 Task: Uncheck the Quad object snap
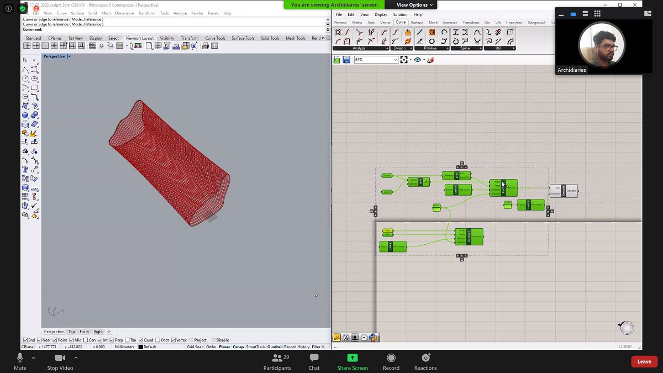click(x=141, y=340)
